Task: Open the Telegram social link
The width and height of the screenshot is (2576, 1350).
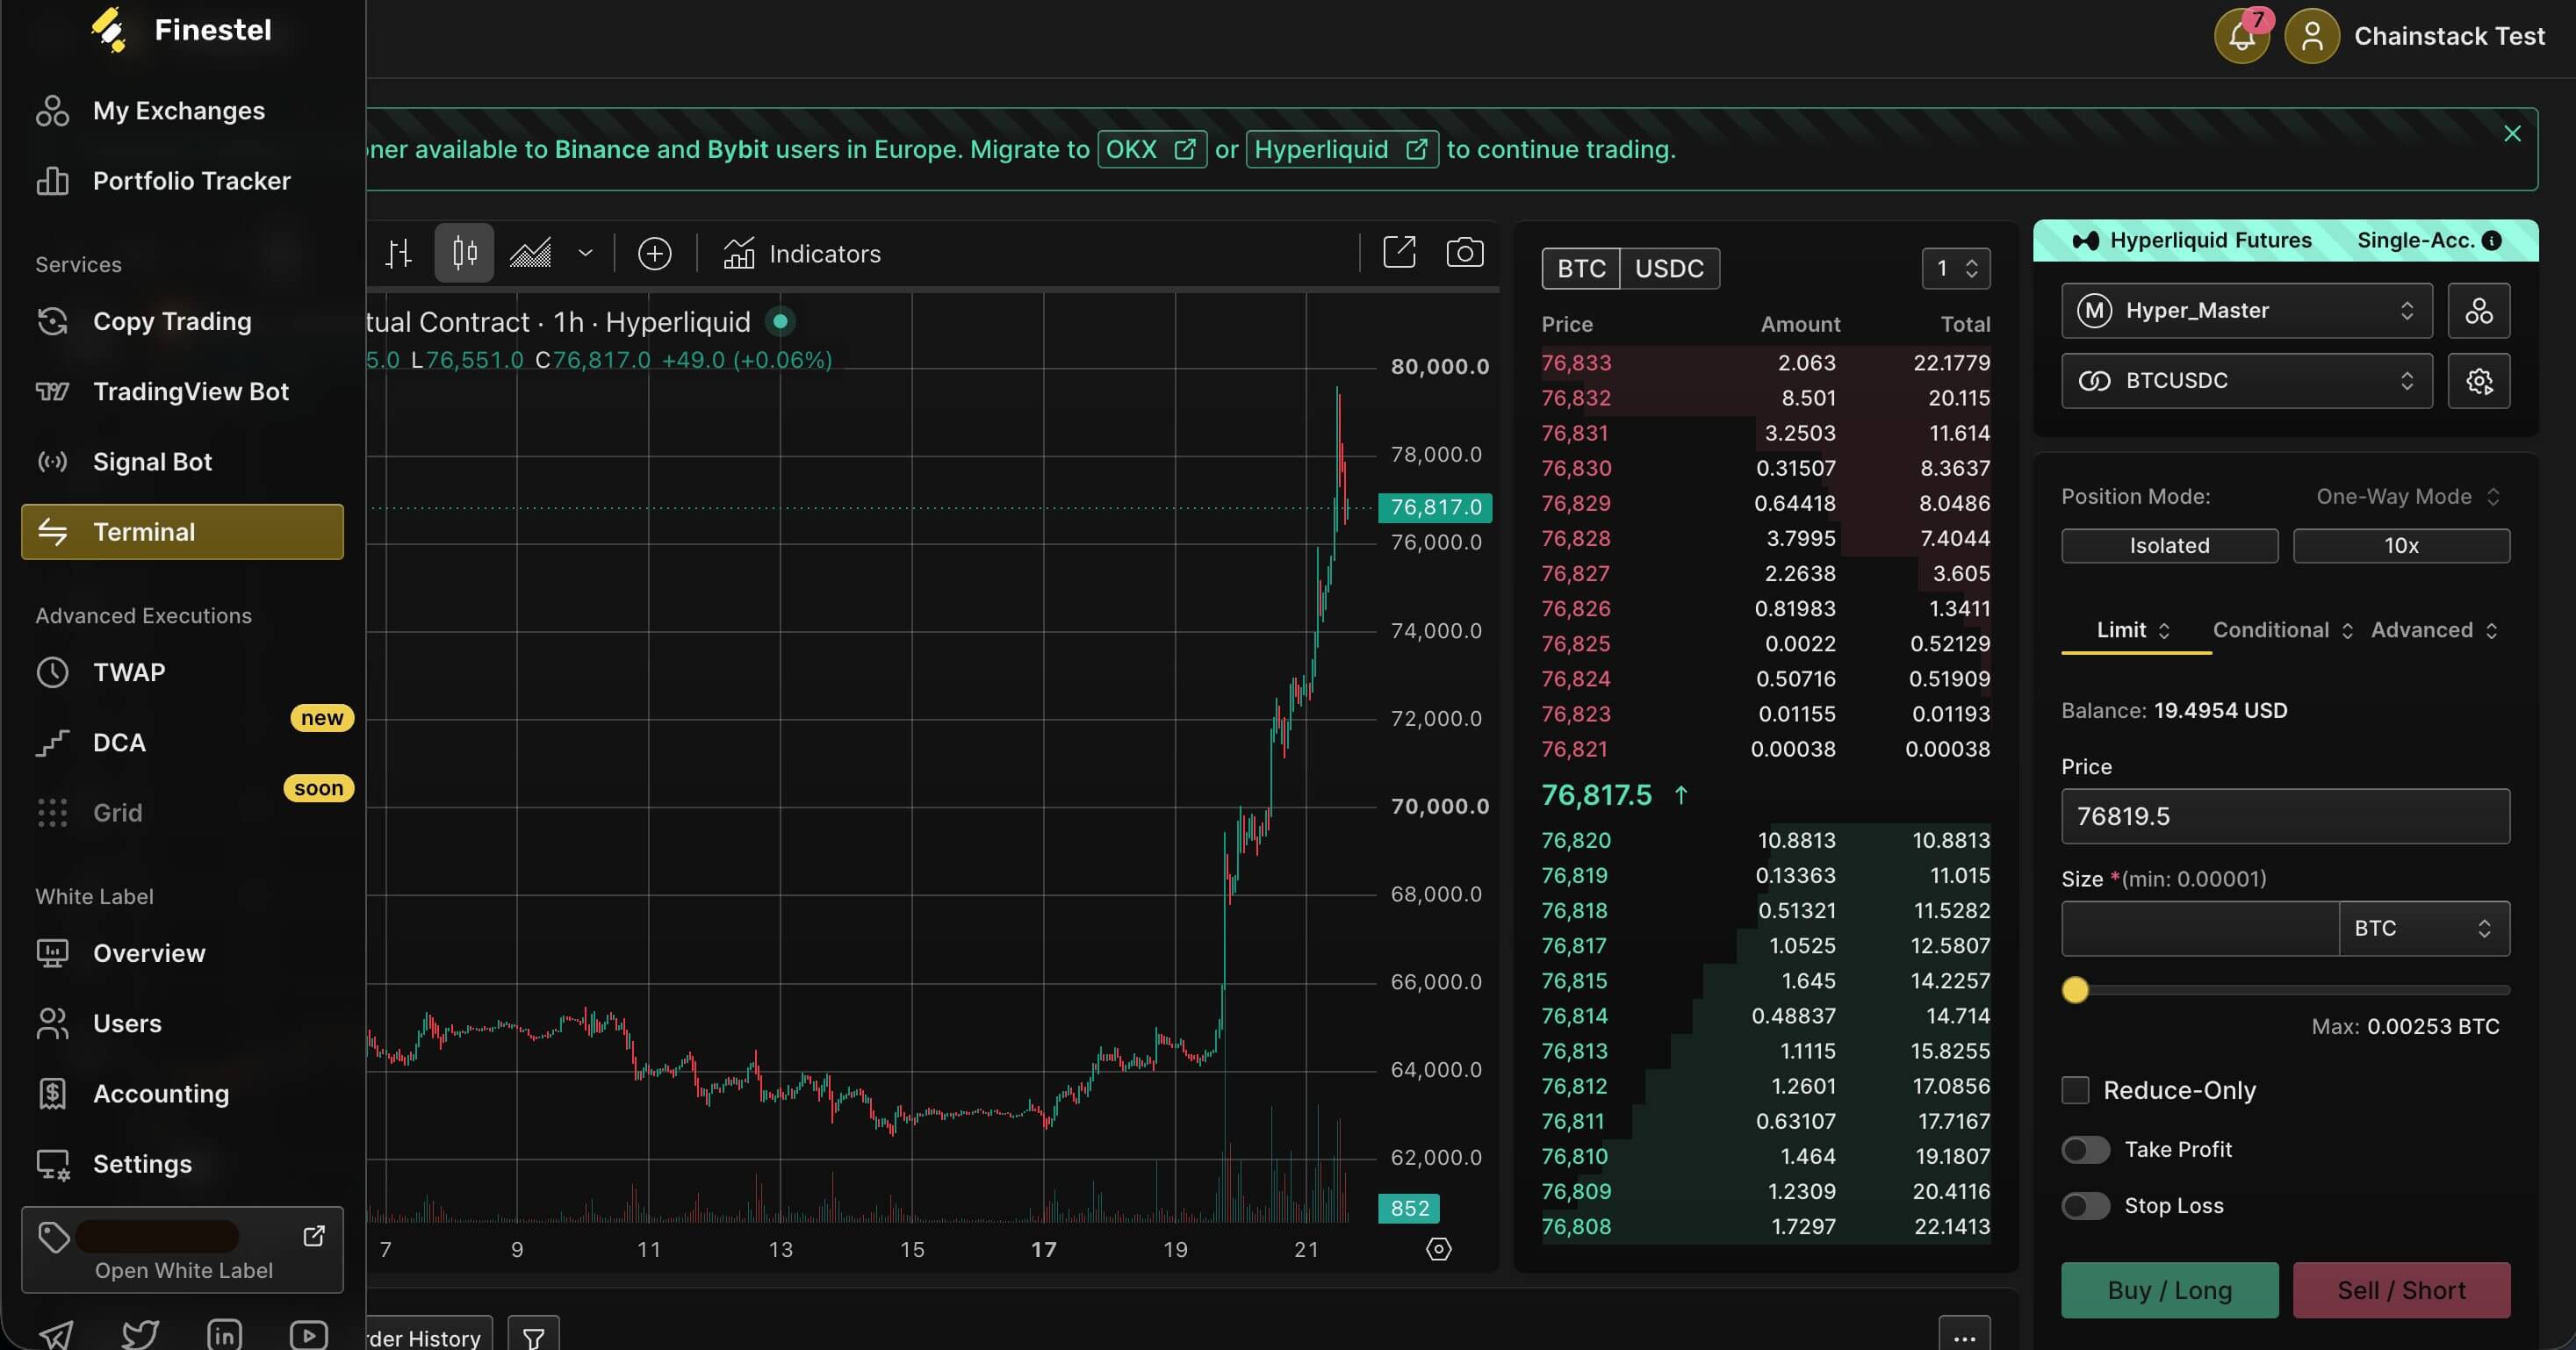Action: pyautogui.click(x=56, y=1335)
